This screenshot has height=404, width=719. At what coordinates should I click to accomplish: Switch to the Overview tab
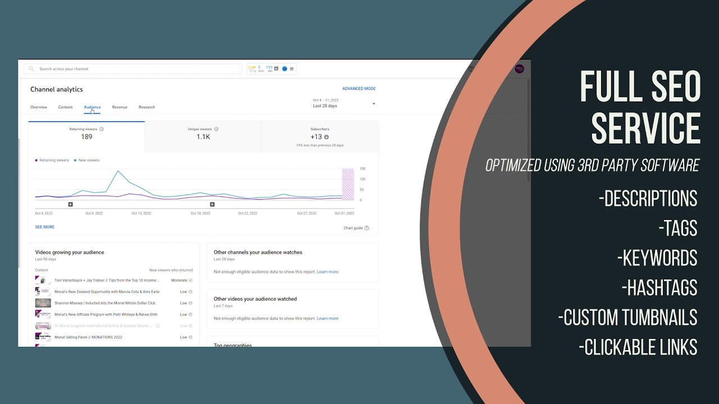pos(39,107)
